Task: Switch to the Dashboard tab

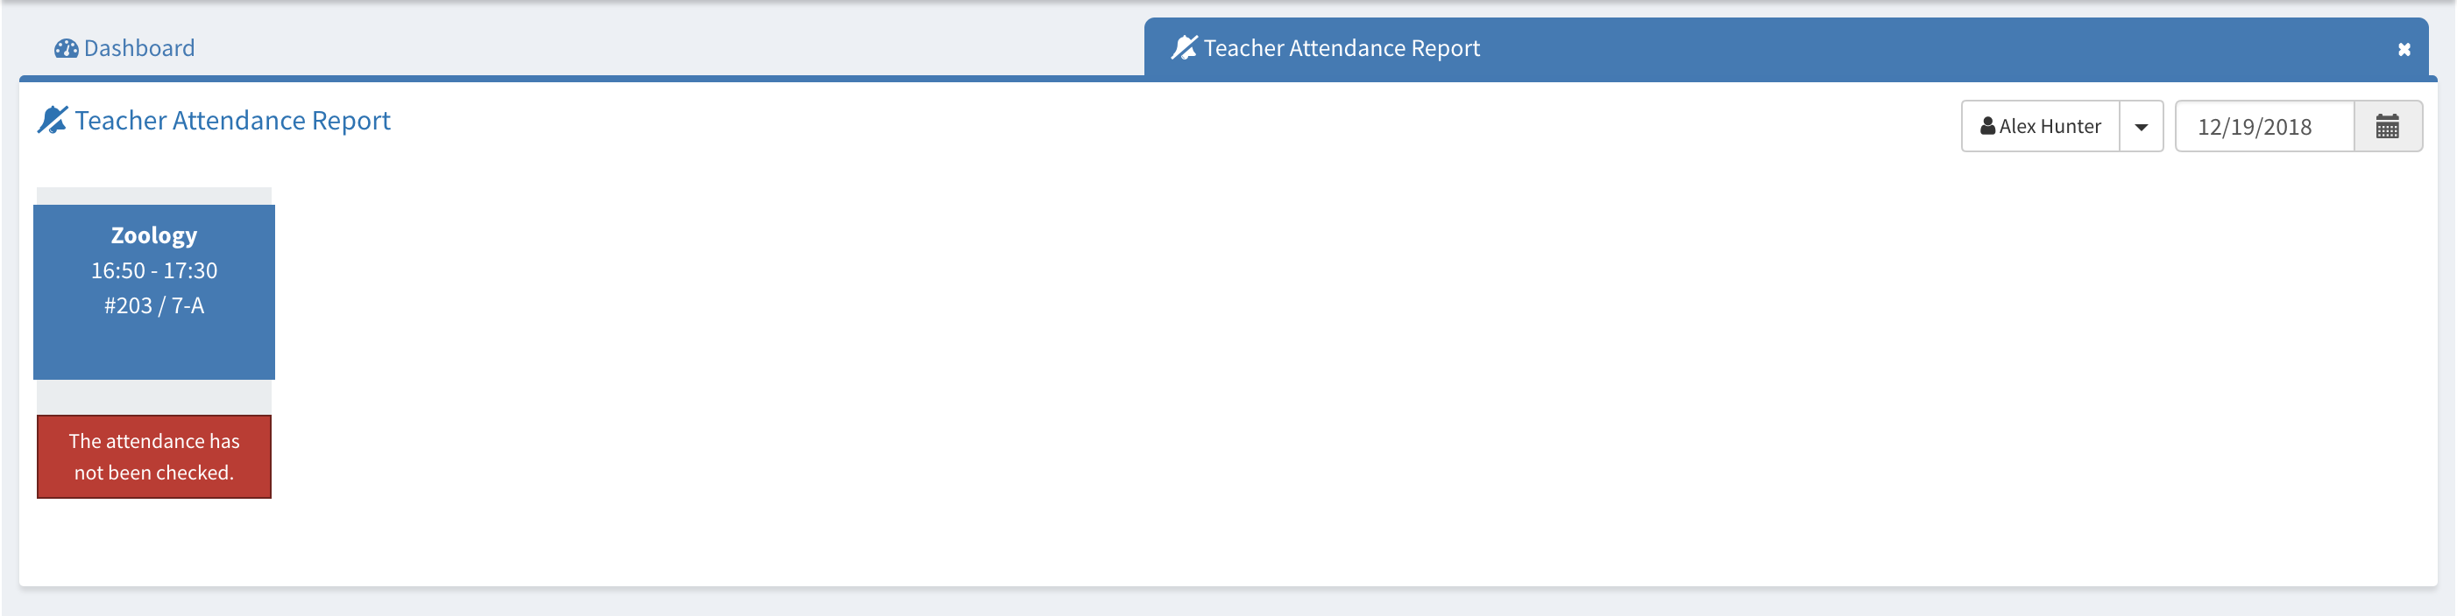Action: (x=138, y=48)
